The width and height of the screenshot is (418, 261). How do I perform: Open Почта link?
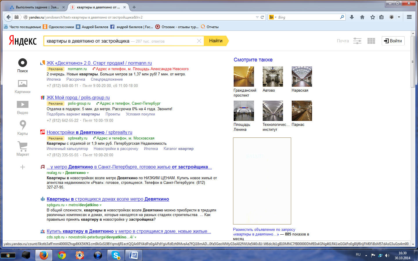click(x=343, y=41)
